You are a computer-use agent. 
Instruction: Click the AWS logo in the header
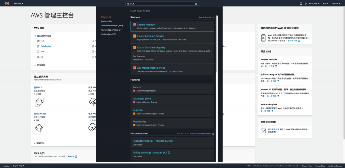pos(7,3)
